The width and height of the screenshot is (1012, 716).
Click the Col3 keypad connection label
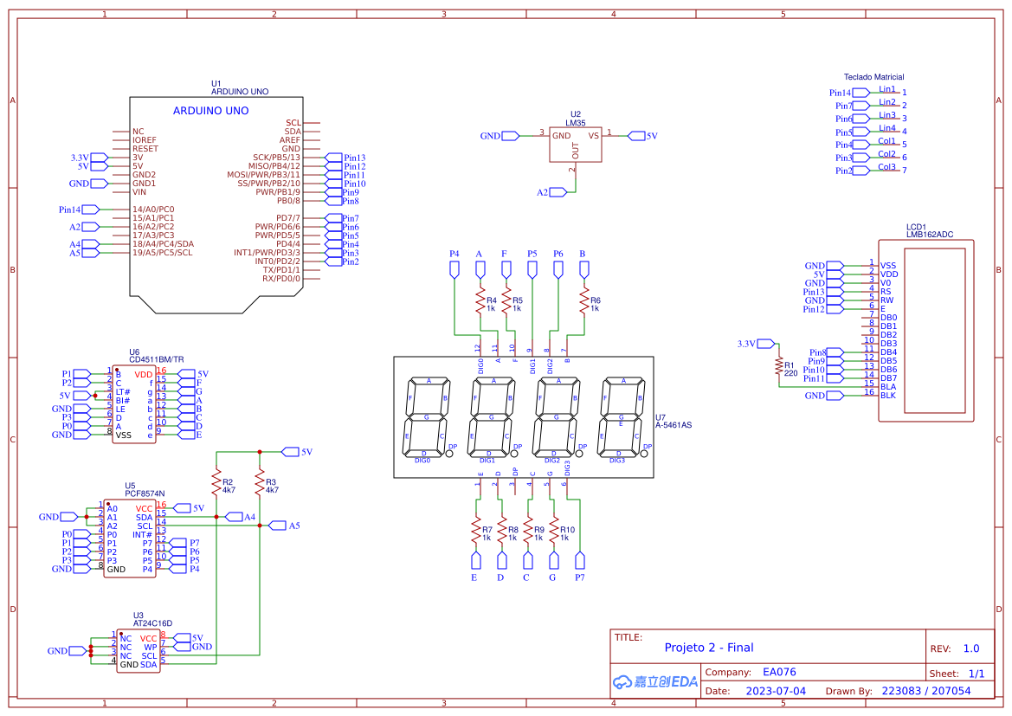coord(886,169)
